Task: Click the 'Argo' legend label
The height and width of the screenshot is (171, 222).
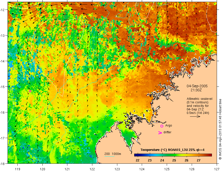Action: 169,125
